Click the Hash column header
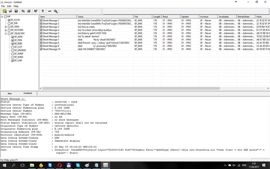270x169 pixels. 262,17
